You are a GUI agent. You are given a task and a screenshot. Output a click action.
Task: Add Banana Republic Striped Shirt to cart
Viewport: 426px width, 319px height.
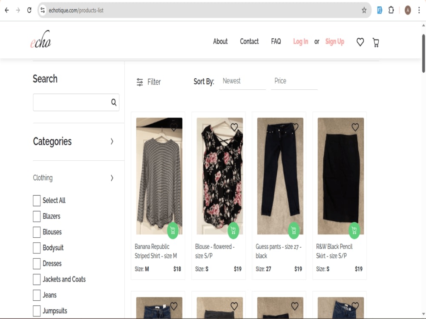click(x=173, y=231)
